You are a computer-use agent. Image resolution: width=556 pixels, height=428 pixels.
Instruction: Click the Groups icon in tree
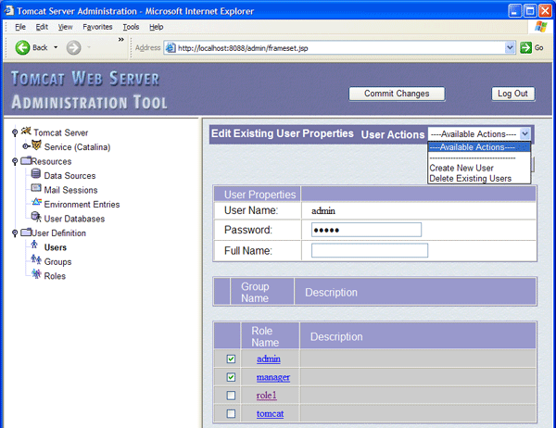click(x=36, y=261)
